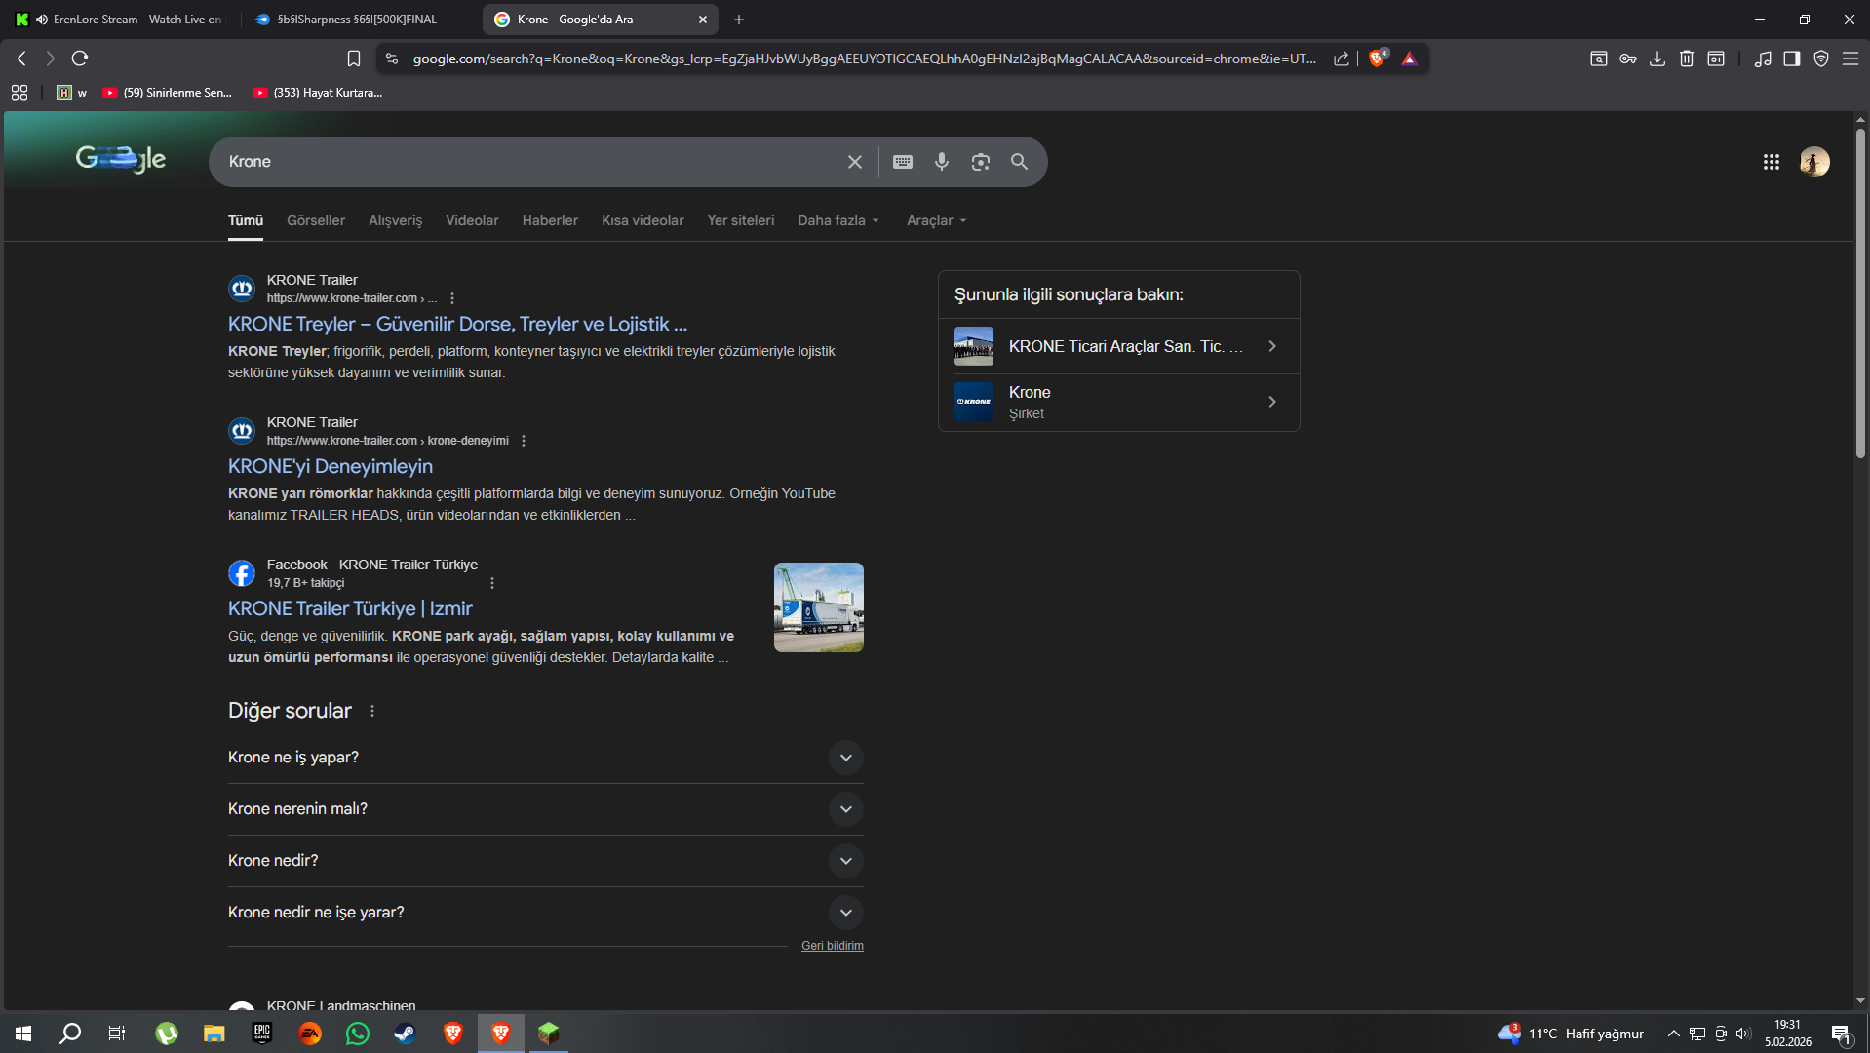1870x1053 pixels.
Task: Launch Steam from the taskbar
Action: [x=405, y=1033]
